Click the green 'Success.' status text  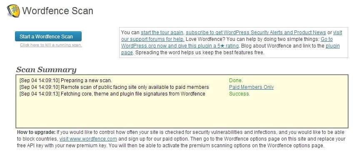(239, 94)
